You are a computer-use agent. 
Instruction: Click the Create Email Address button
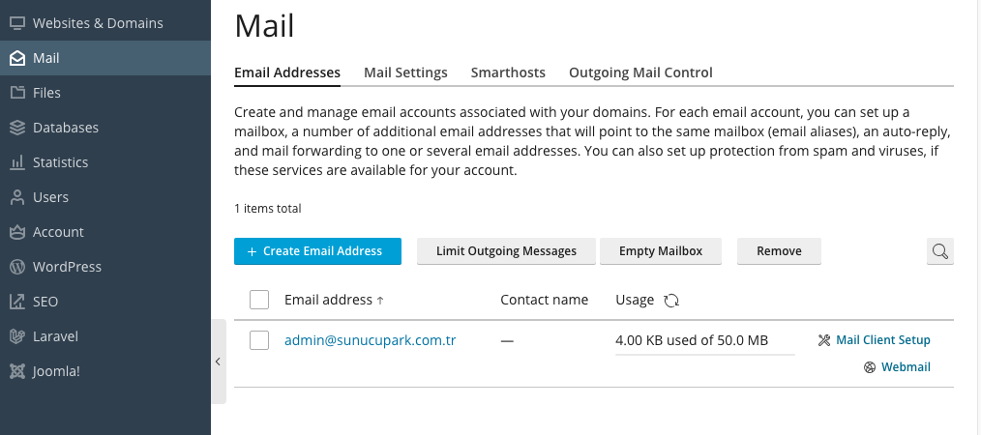316,251
